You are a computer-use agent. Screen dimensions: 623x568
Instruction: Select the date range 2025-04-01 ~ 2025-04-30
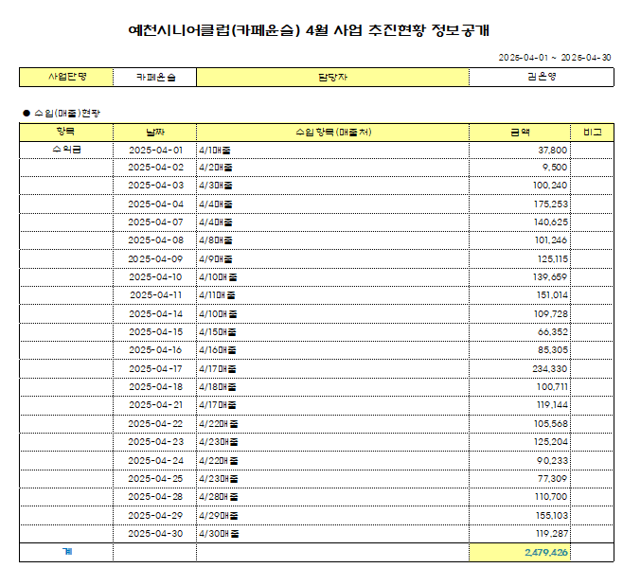point(555,58)
